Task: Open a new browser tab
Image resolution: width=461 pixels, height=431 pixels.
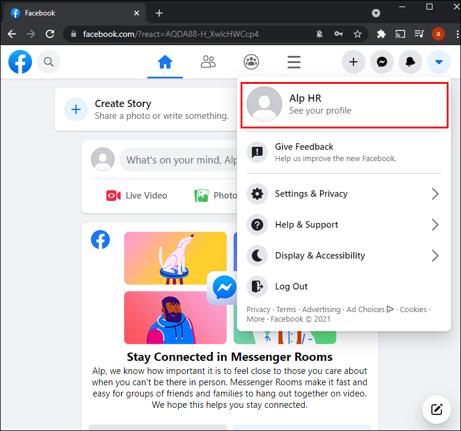Action: click(159, 13)
